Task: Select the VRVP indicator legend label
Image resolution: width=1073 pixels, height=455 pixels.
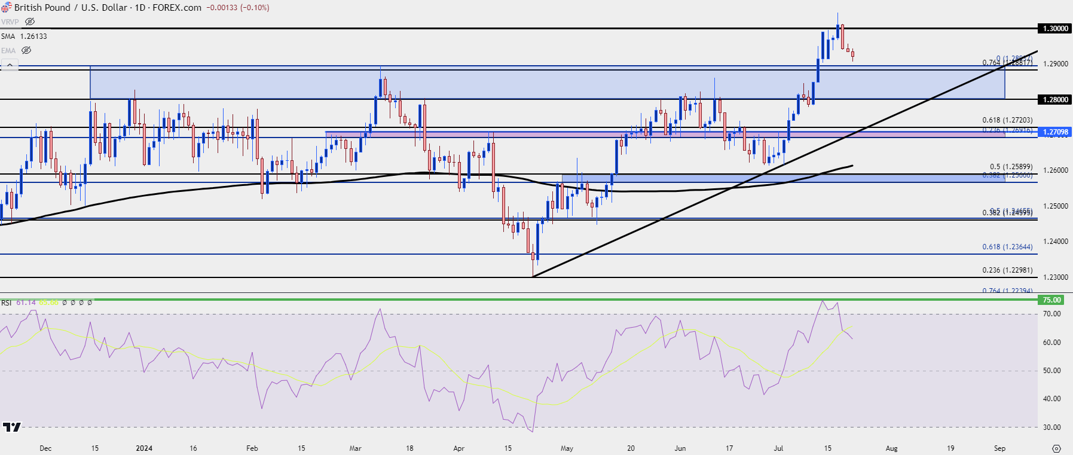Action: point(10,22)
